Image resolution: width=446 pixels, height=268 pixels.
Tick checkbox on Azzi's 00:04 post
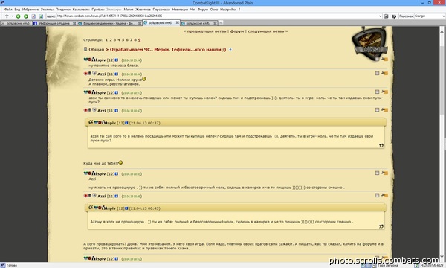click(x=377, y=74)
